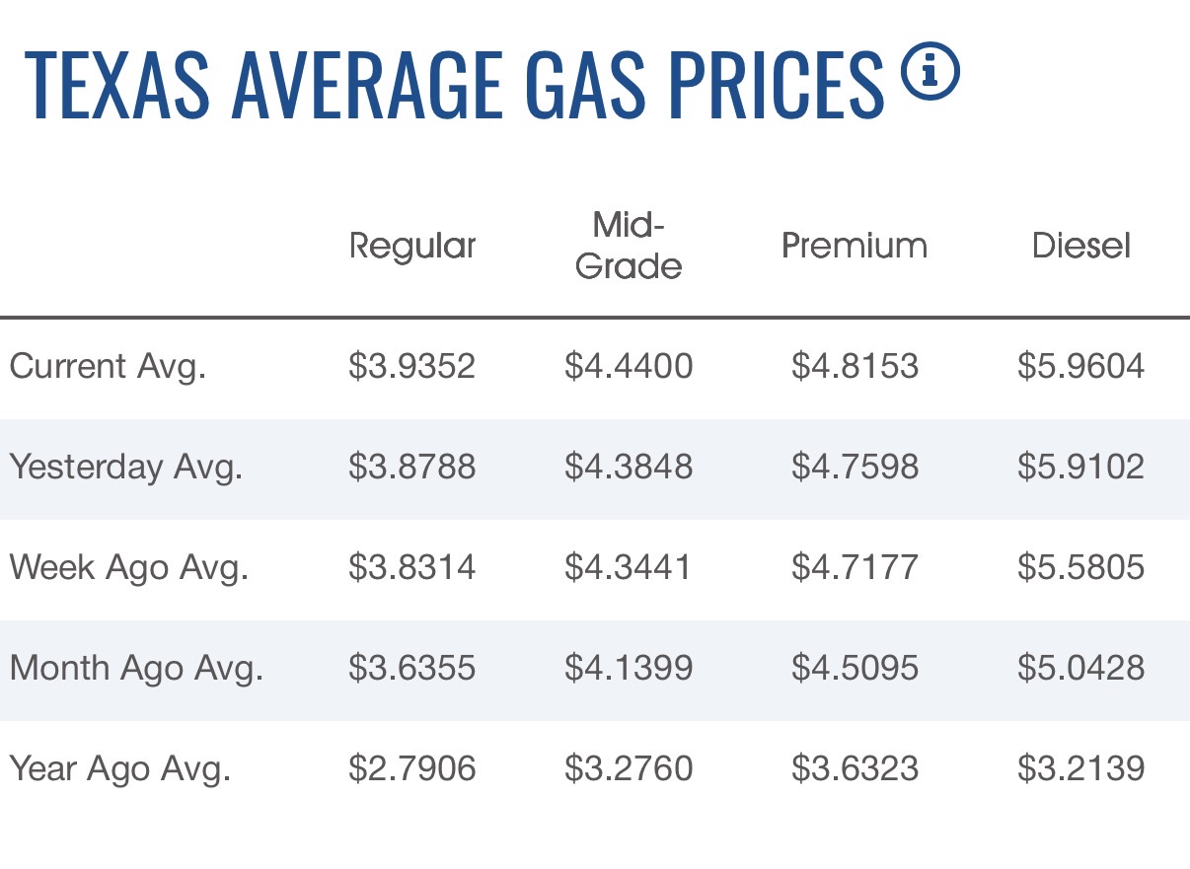Screen dimensions: 1190x869
Task: Select the Premium column header
Action: point(855,246)
